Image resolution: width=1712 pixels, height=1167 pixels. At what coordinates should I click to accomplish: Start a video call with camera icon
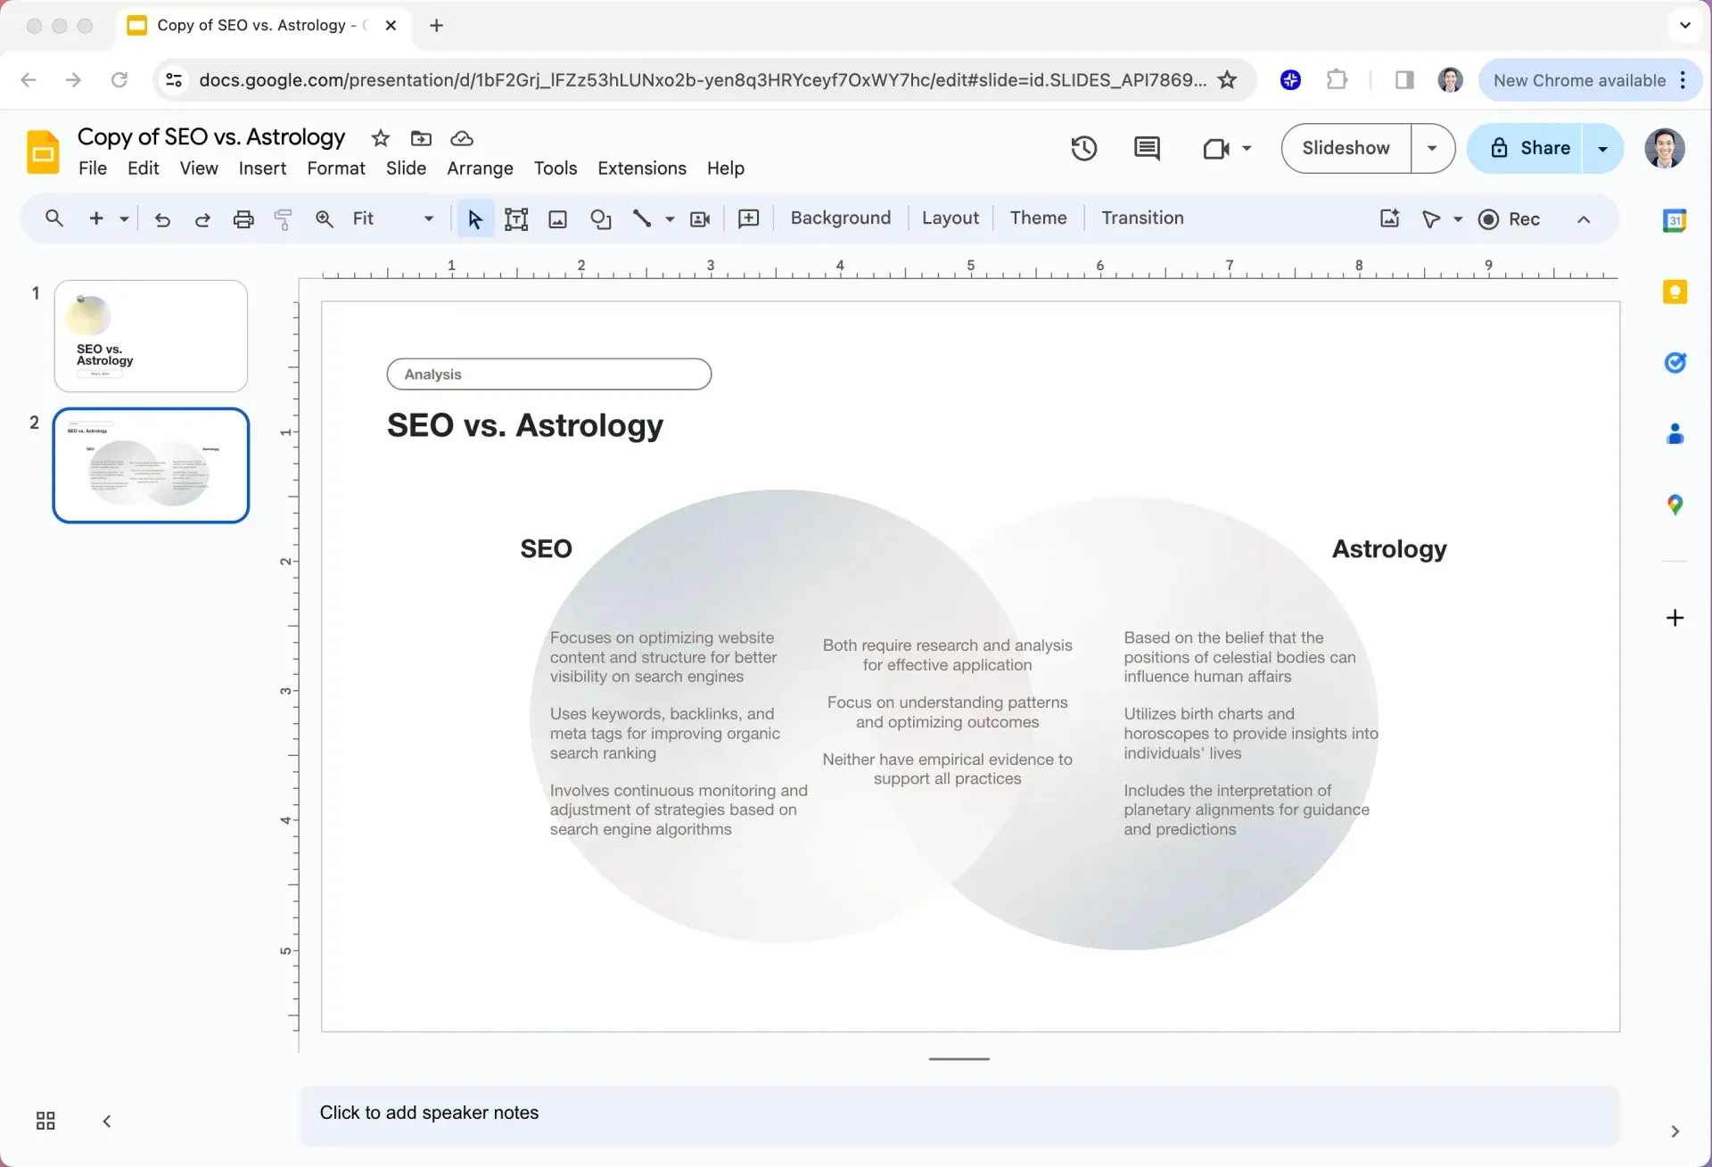(1216, 148)
